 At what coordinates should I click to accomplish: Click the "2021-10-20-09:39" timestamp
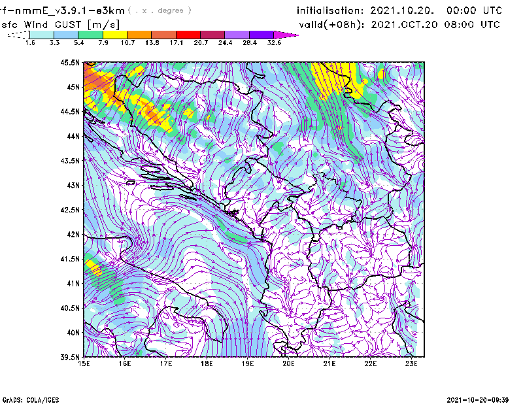click(x=478, y=400)
